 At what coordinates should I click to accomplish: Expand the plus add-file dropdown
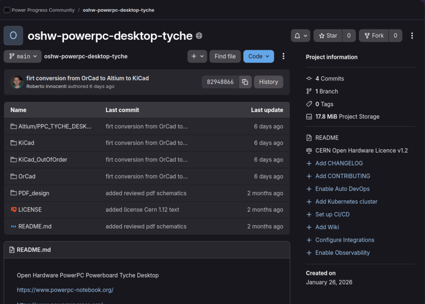pos(197,56)
